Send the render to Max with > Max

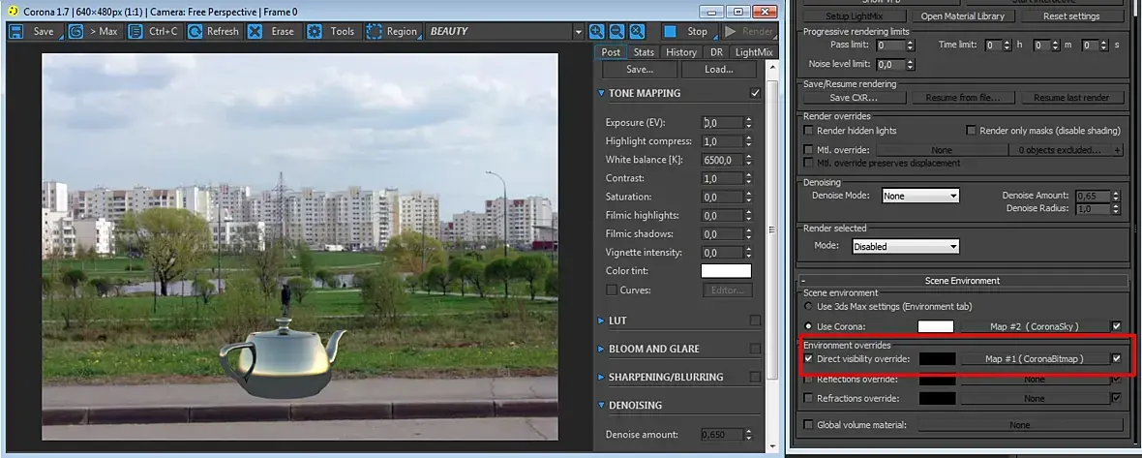pyautogui.click(x=95, y=31)
